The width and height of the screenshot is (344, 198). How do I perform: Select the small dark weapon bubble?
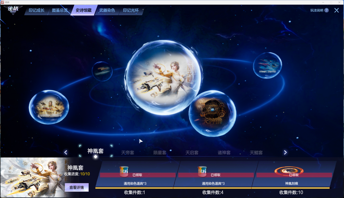click(x=102, y=71)
